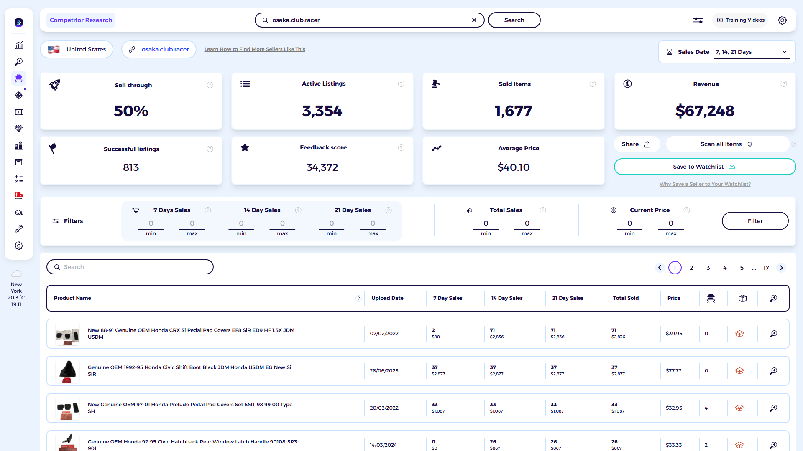Click 7 Days Sales min input

pos(151,223)
